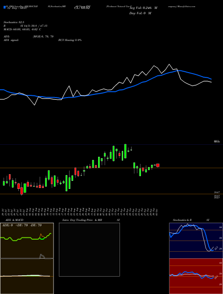Select the 'CL: 60.02' closing price text
This screenshot has height=294, width=223.
(82, 8)
